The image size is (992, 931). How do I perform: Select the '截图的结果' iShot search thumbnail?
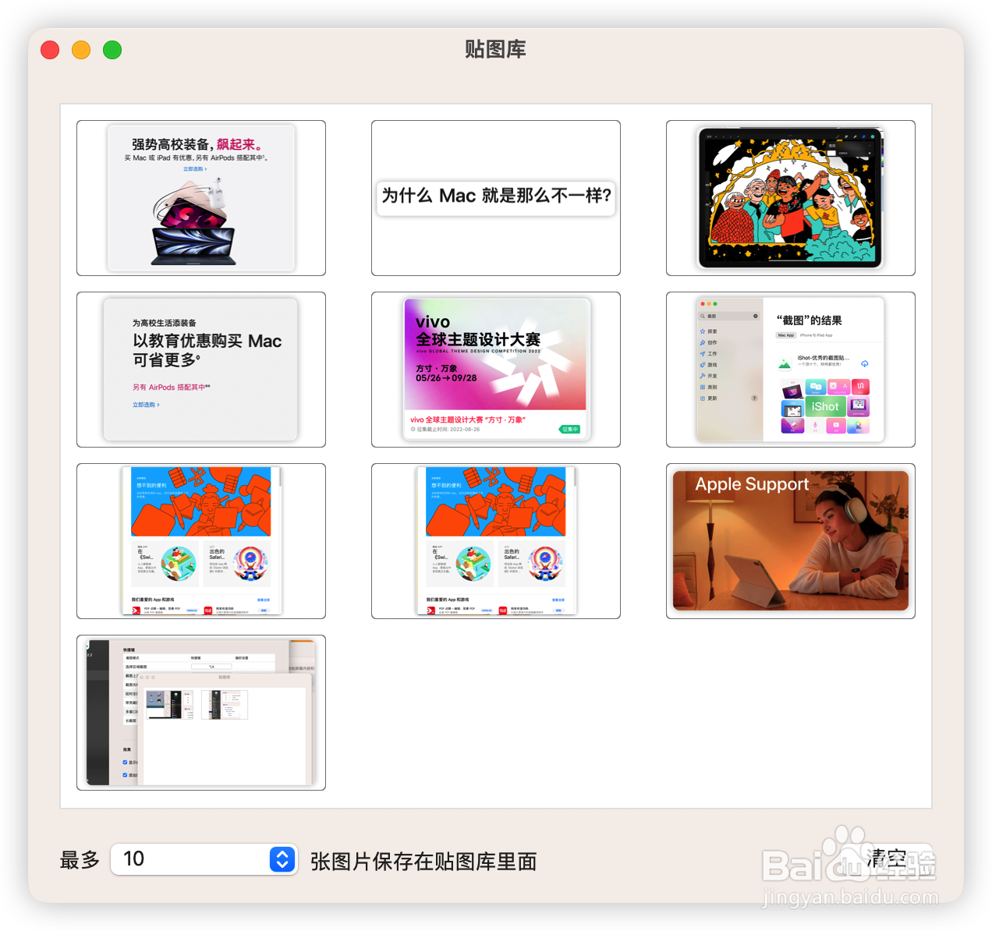point(791,370)
